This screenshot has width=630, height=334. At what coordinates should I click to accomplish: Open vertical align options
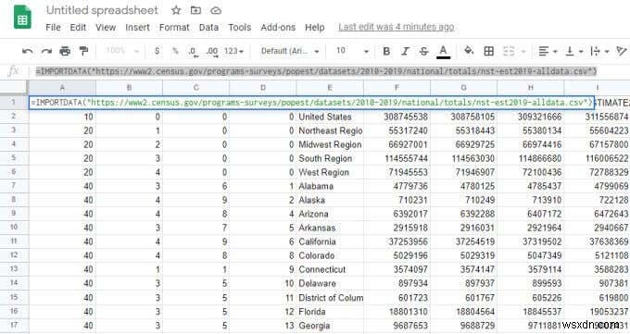574,52
